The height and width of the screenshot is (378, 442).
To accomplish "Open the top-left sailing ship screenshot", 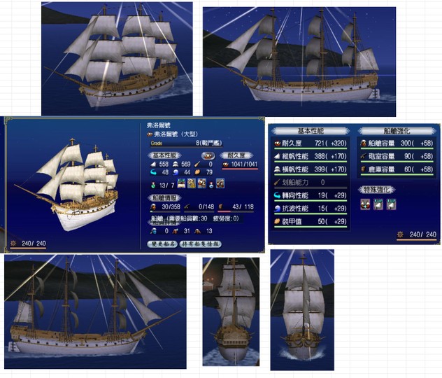I will [x=117, y=59].
